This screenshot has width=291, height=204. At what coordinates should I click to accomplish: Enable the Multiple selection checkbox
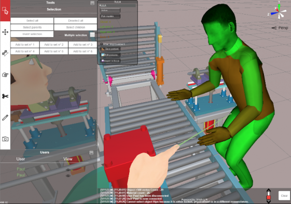(x=92, y=35)
